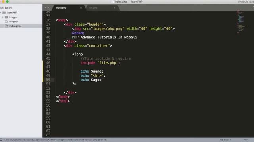The width and height of the screenshot is (254, 142).
Task: Click line number 50 in gutter
Action: tap(48, 80)
